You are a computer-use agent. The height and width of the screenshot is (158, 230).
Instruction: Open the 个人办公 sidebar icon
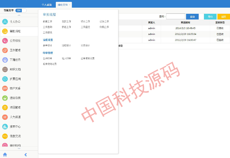pyautogui.click(x=5, y=21)
